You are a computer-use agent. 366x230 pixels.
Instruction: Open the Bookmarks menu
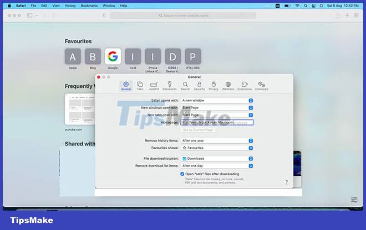tap(89, 6)
